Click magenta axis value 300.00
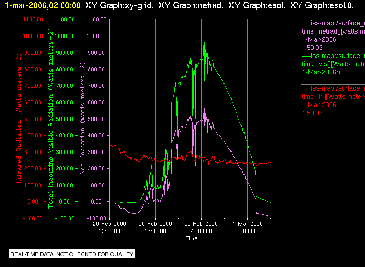Image resolution: width=365 pixels, height=267 pixels. click(96, 152)
